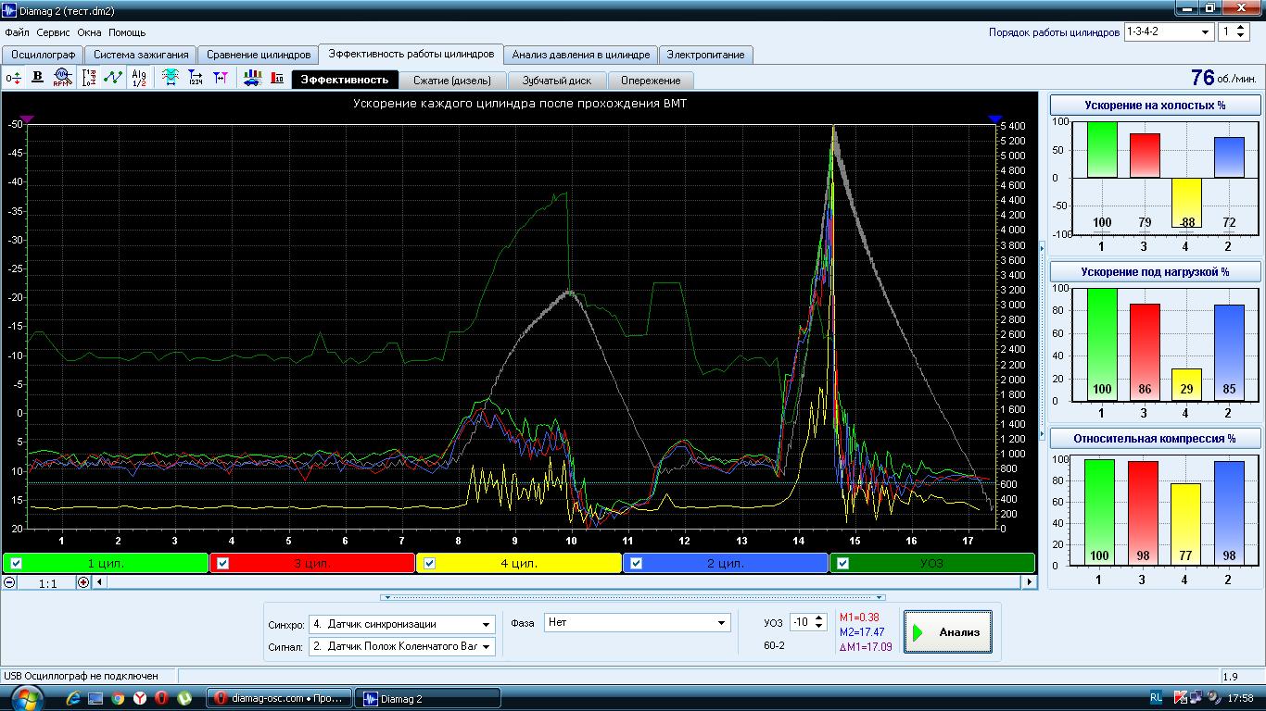Select the Опережение sub-tab button
Viewport: 1266px width, 711px height.
[651, 80]
